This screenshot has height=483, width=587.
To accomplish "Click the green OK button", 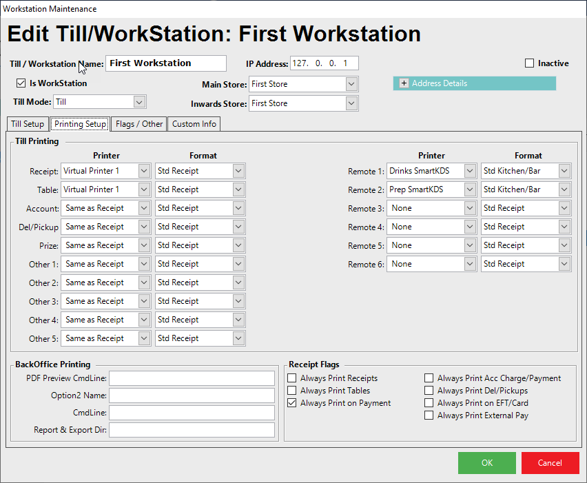I will 486,463.
